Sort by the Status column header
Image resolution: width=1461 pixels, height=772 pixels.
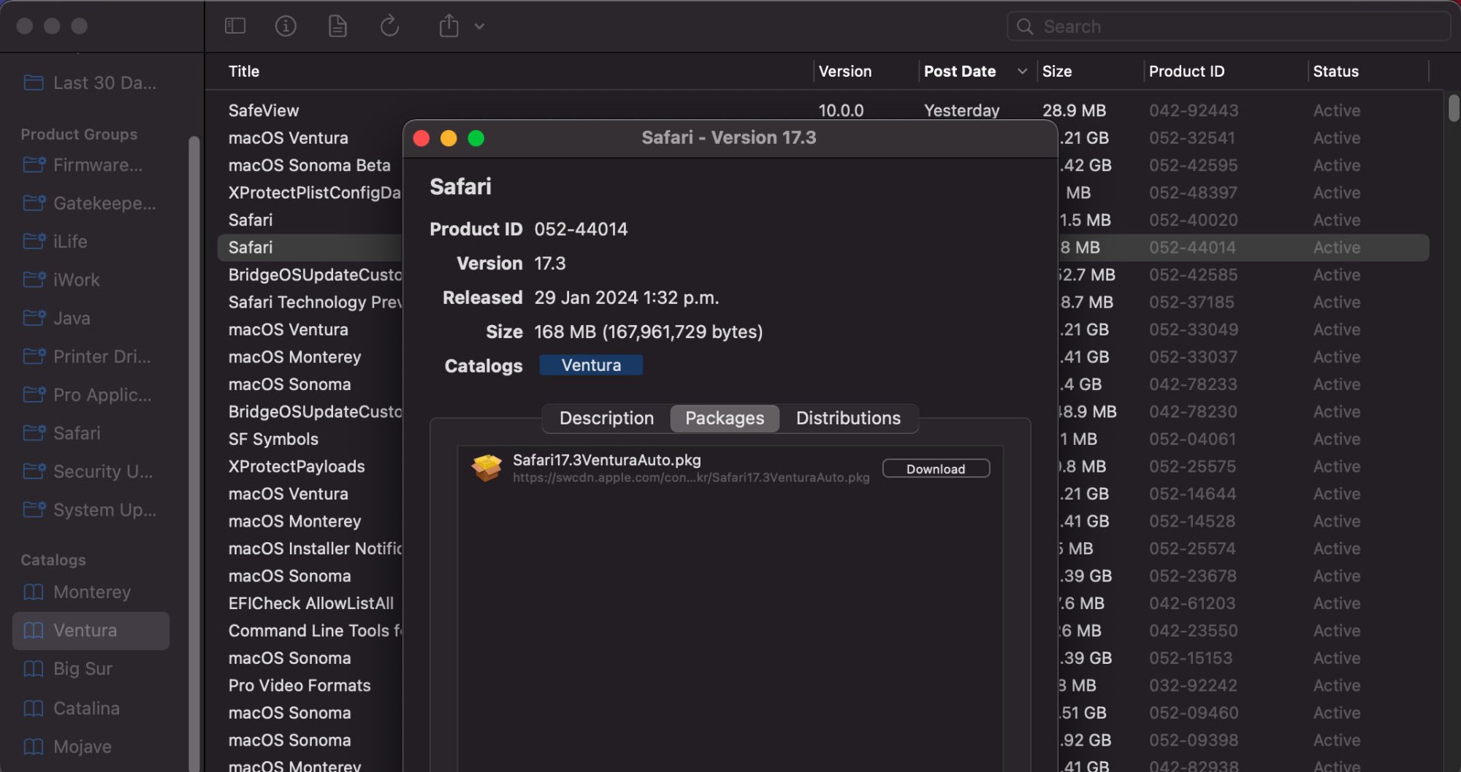[x=1336, y=72]
